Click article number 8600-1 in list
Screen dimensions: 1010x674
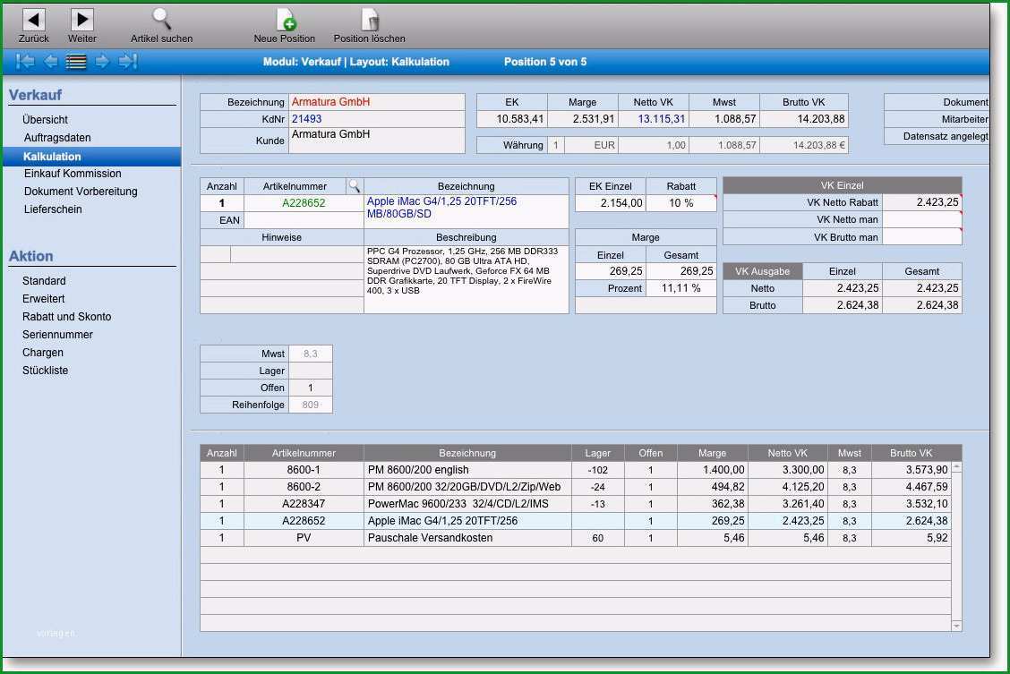point(304,470)
